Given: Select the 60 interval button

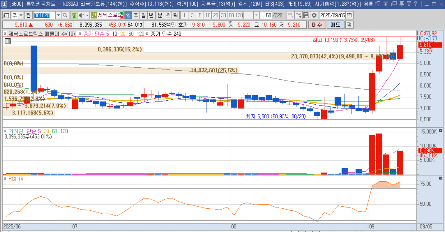Looking at the screenshot, I should (x=231, y=15).
